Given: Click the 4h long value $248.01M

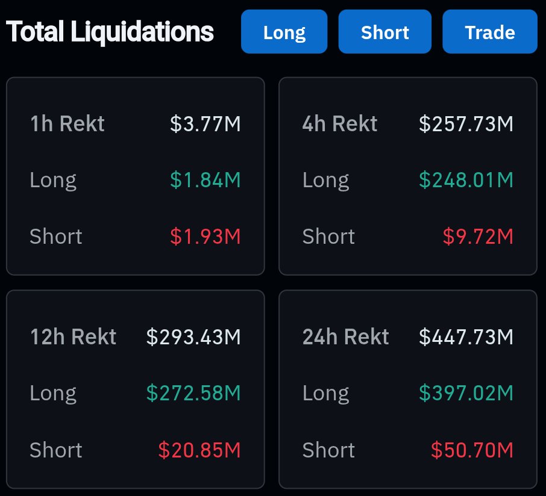Looking at the screenshot, I should coord(466,180).
